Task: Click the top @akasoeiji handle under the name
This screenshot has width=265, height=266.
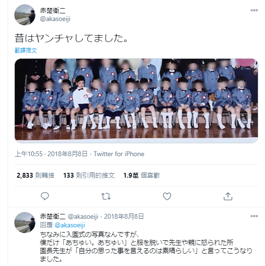Action: click(x=55, y=19)
